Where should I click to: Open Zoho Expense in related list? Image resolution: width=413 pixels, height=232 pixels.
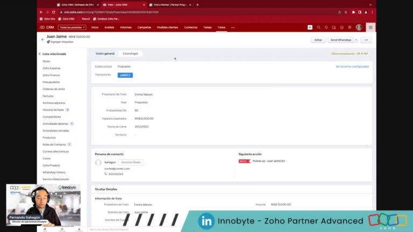tap(52, 68)
